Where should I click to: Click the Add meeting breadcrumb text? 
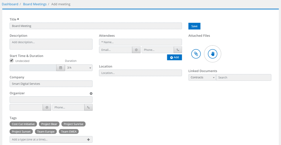pos(61,4)
